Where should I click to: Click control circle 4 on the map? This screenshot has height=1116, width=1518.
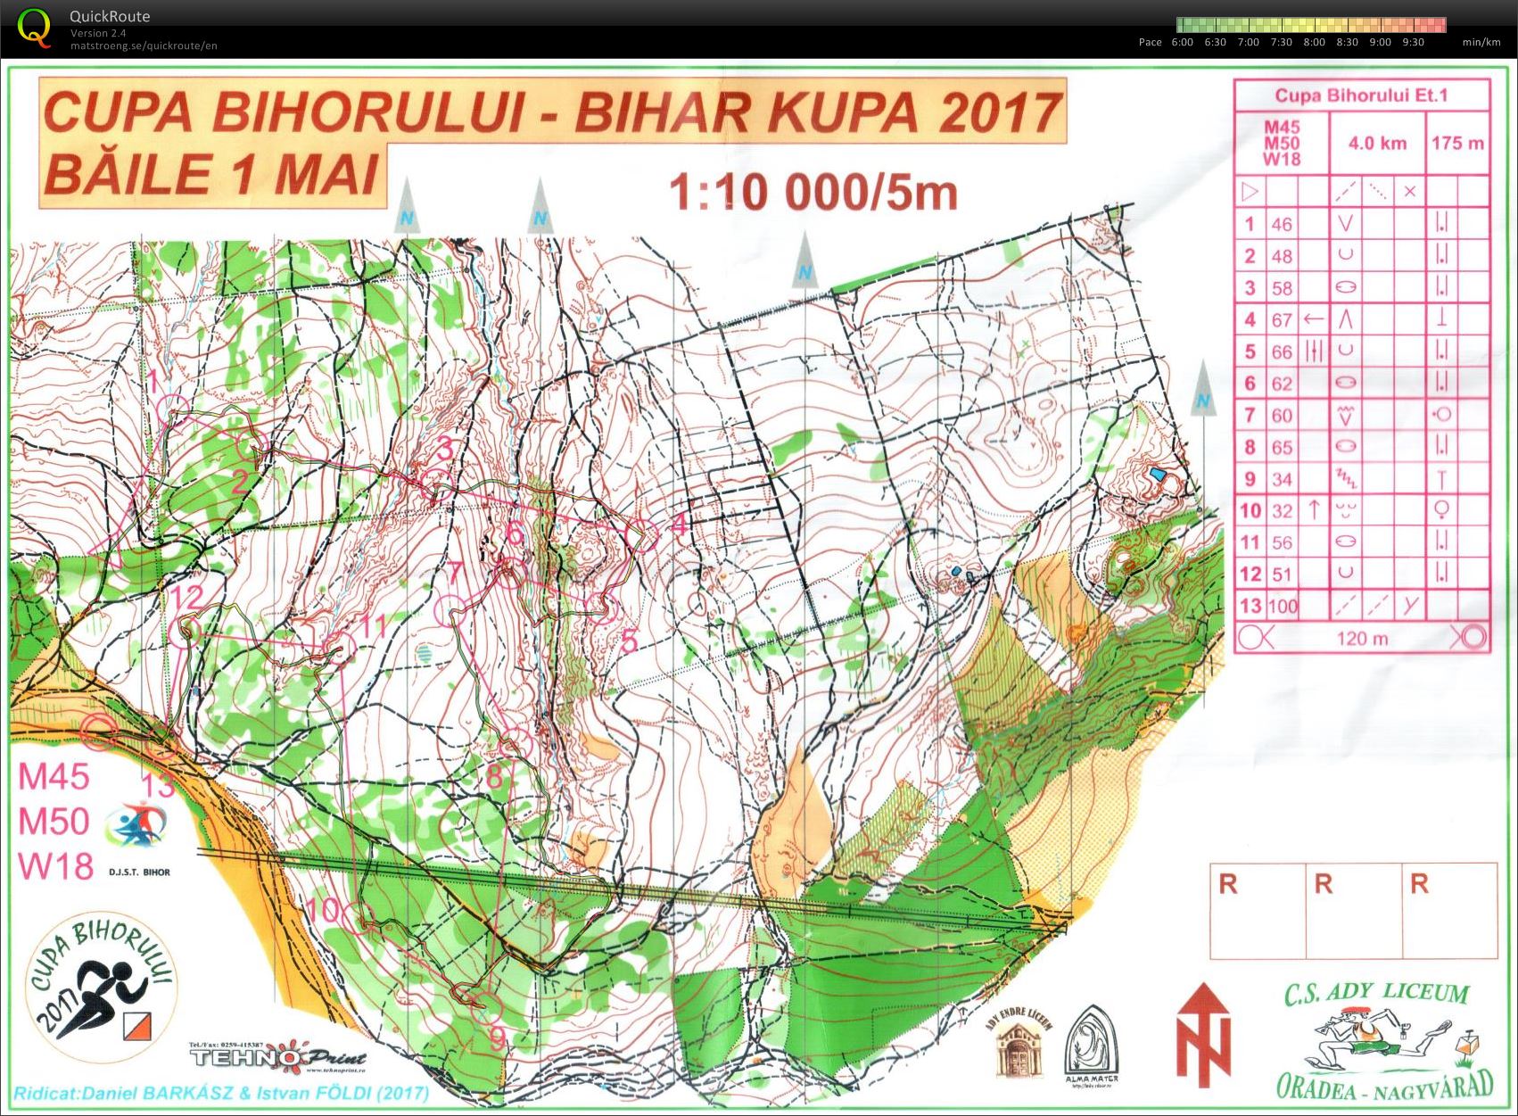(642, 534)
